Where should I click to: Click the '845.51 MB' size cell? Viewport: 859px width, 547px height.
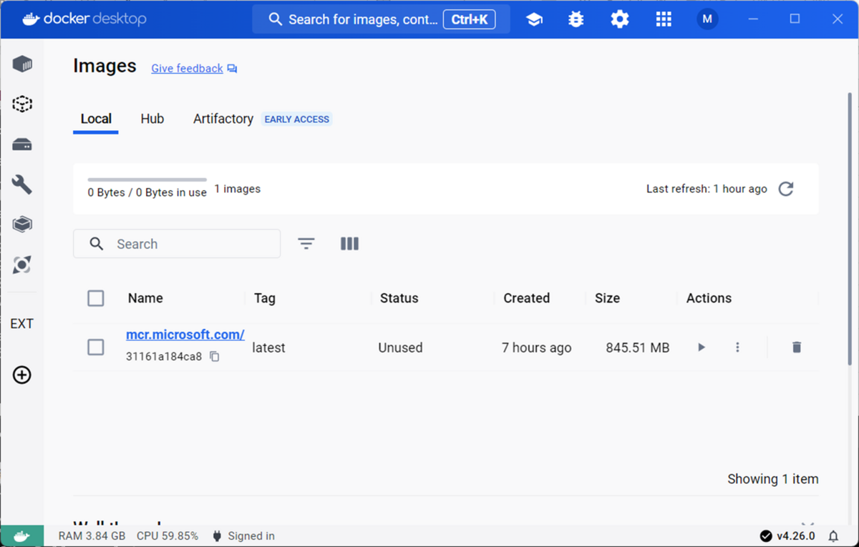tap(637, 348)
